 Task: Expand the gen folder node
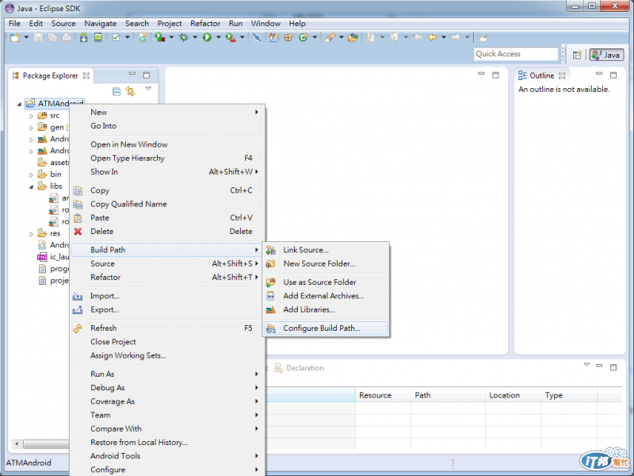click(x=31, y=128)
